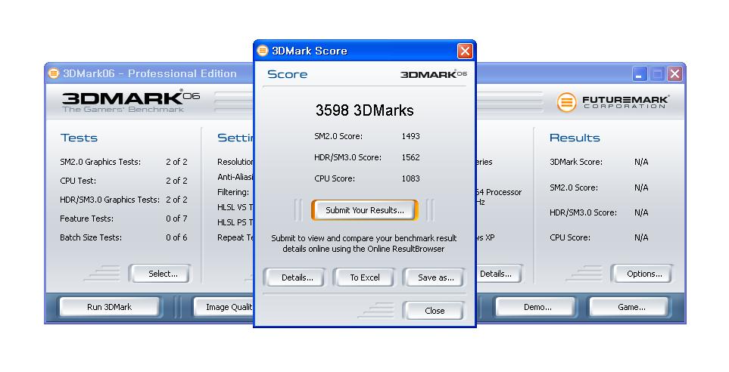The image size is (729, 372).
Task: Click the Score heading in dialog
Action: pyautogui.click(x=288, y=74)
